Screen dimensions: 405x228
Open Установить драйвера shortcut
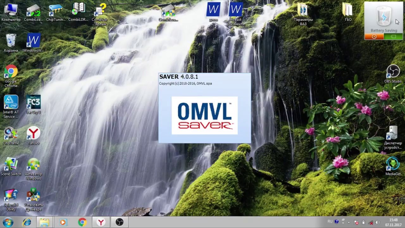(x=34, y=200)
